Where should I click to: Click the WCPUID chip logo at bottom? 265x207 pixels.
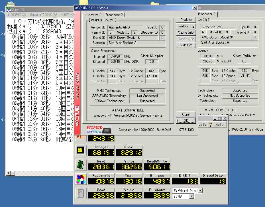point(99,130)
